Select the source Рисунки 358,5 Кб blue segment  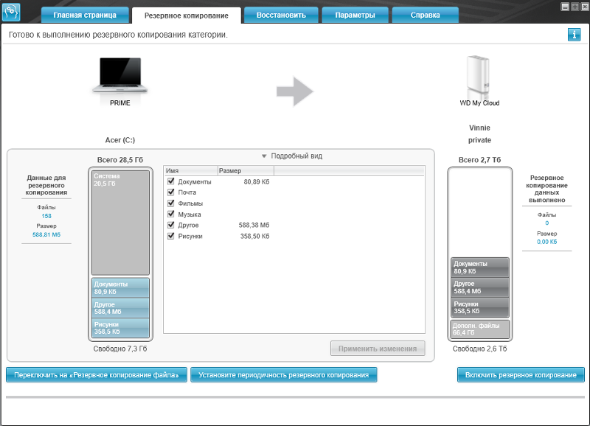point(120,328)
